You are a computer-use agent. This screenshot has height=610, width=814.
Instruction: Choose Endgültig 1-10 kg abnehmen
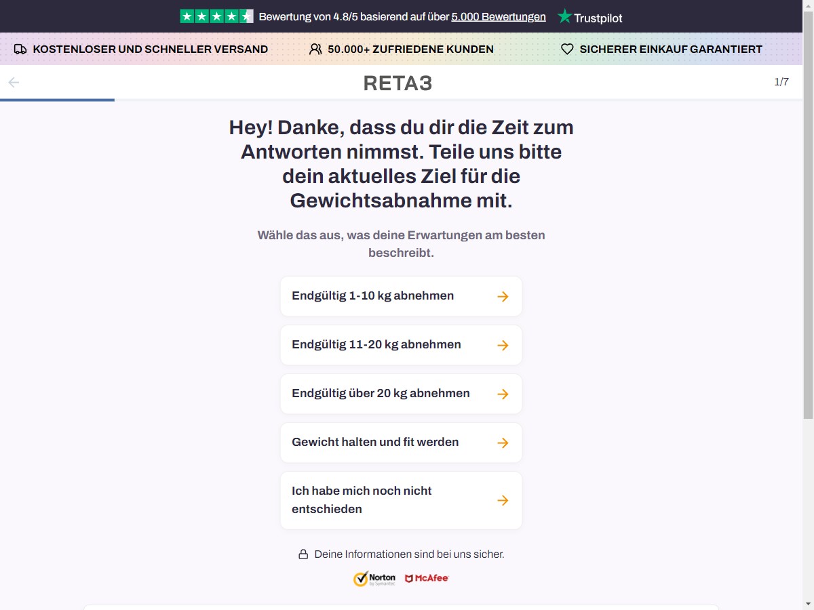tap(401, 296)
